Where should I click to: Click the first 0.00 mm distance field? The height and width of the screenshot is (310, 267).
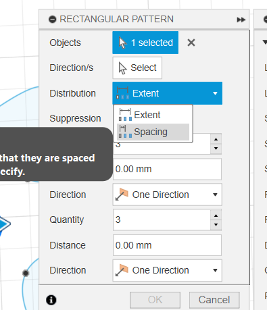click(167, 169)
